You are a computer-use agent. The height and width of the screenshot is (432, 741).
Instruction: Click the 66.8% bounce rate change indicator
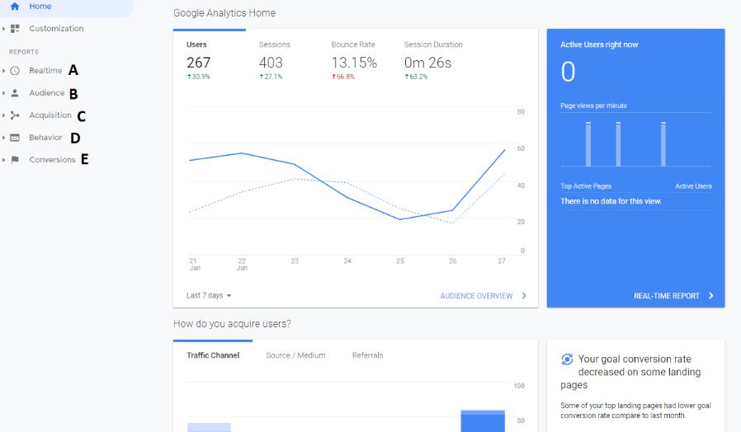343,77
